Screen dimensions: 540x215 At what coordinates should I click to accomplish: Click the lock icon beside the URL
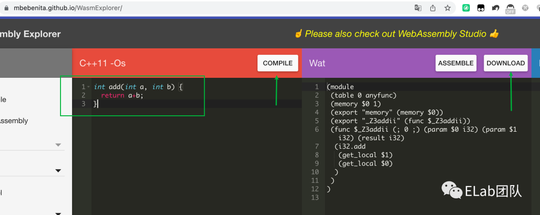click(6, 8)
